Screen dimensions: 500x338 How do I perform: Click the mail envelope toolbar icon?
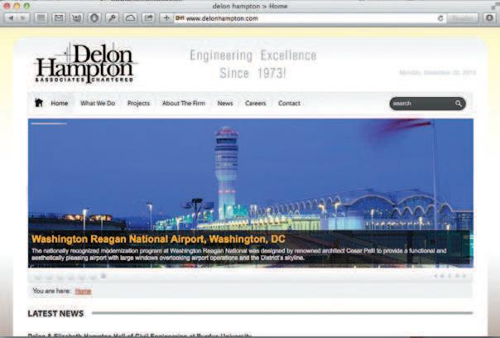click(x=59, y=18)
